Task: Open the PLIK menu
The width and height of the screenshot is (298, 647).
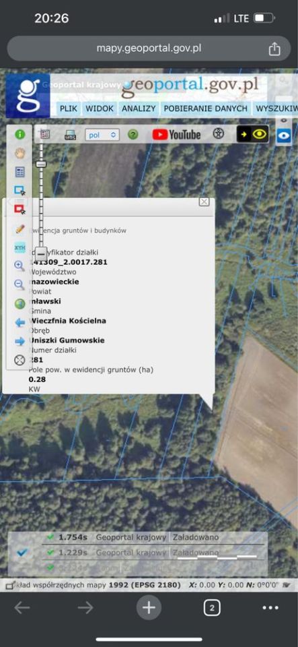Action: click(x=69, y=109)
